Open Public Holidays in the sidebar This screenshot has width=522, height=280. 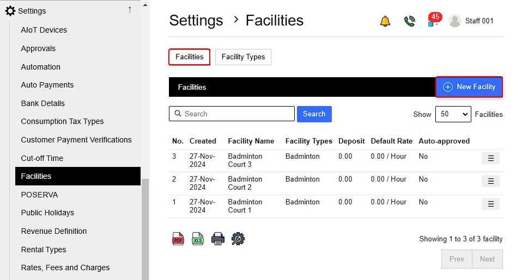pos(47,213)
